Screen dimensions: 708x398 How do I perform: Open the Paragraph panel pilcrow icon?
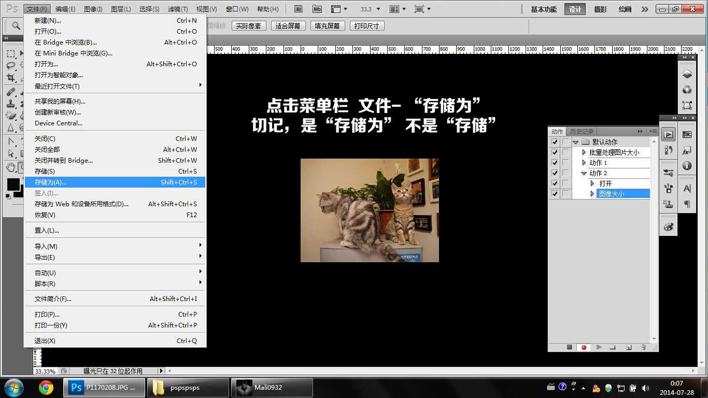tap(687, 204)
